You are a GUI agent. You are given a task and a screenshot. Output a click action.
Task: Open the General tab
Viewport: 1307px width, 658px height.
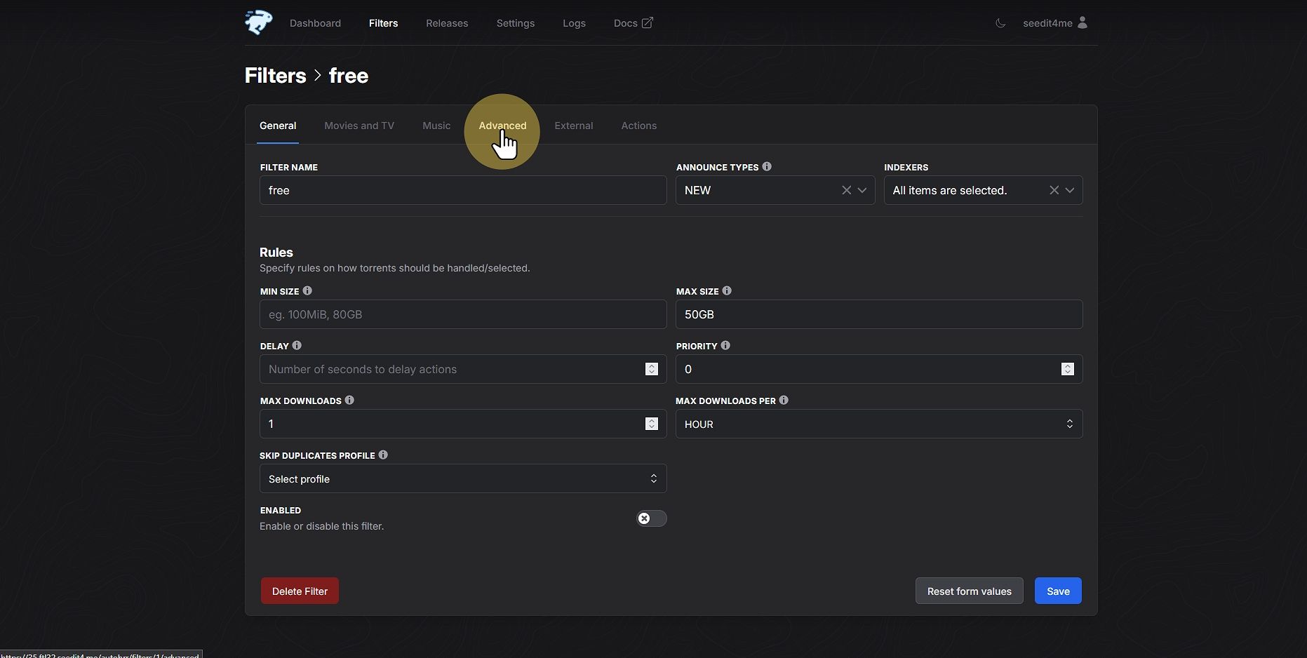(x=278, y=126)
